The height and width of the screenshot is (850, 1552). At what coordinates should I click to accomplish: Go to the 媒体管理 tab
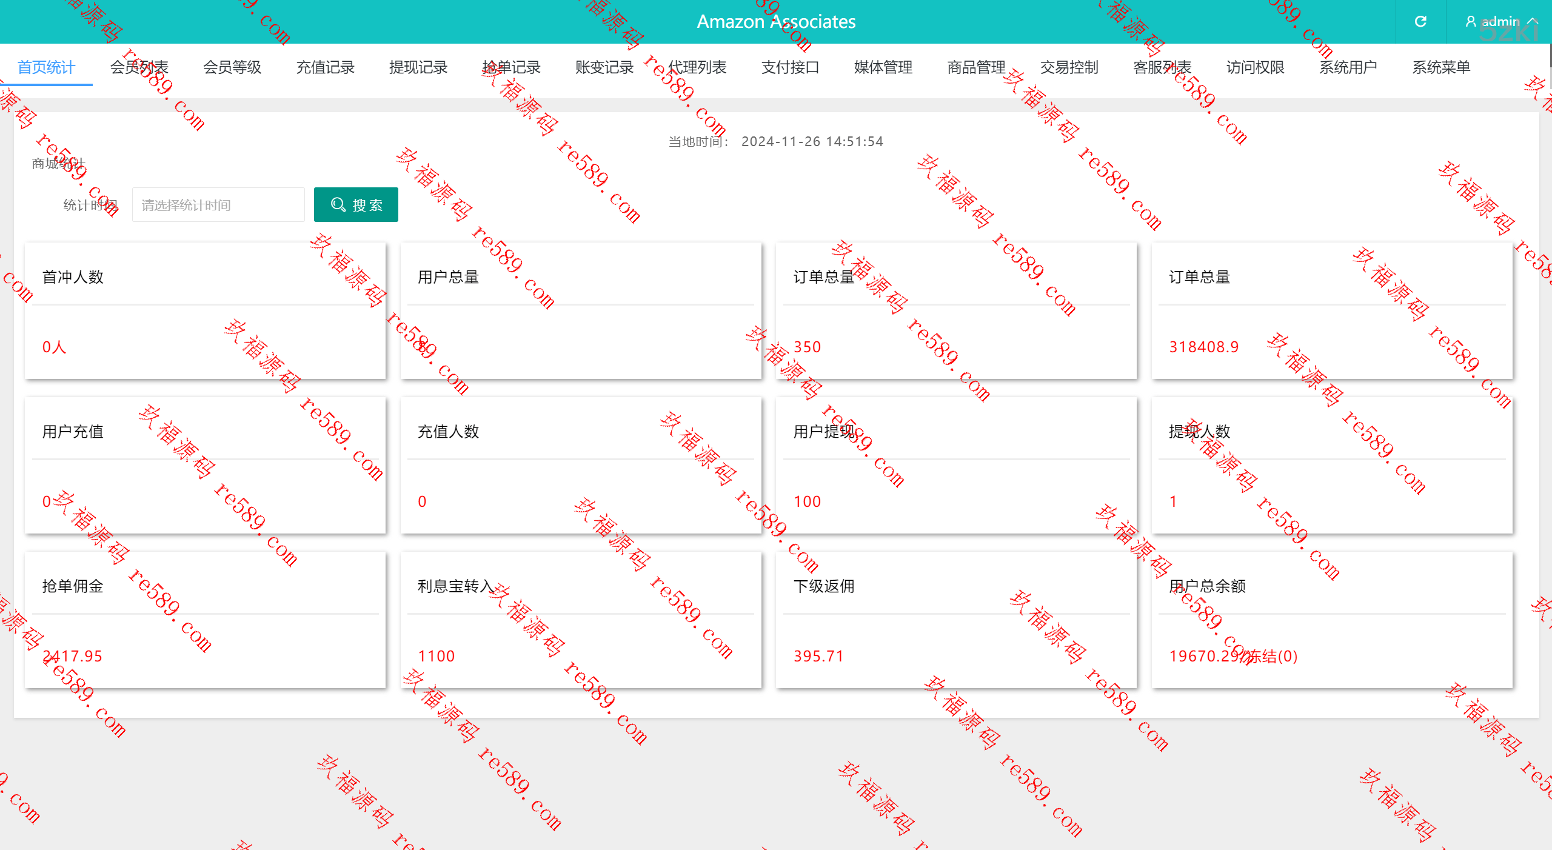click(x=883, y=67)
